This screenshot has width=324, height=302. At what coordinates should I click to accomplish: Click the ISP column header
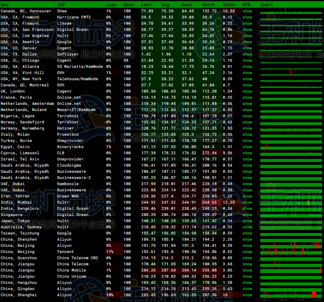click(x=61, y=5)
